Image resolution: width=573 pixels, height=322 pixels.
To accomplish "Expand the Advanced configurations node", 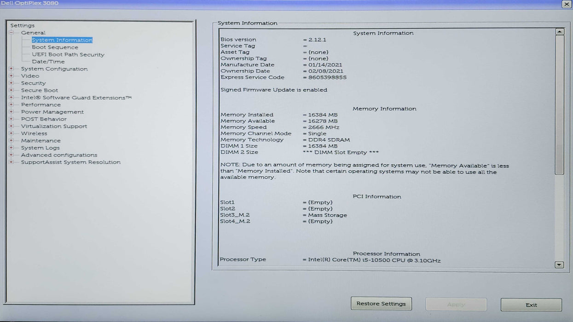I will [12, 155].
